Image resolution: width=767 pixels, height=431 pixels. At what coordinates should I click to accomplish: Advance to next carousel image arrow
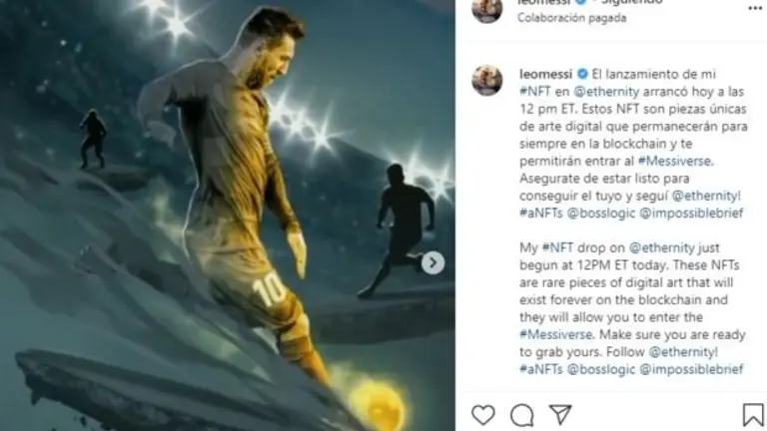[432, 263]
